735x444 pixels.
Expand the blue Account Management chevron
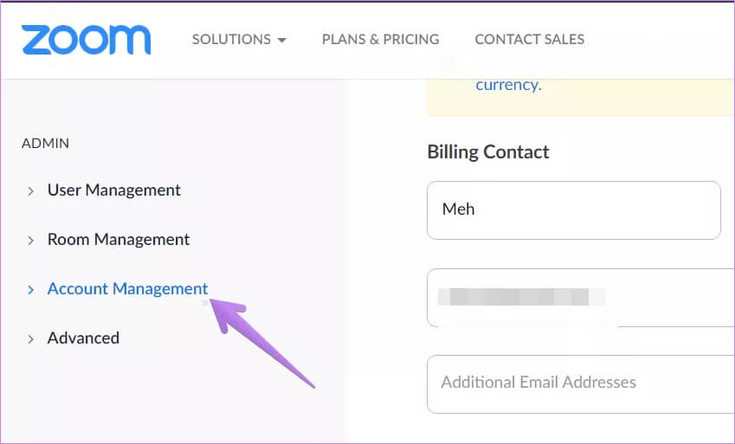30,290
